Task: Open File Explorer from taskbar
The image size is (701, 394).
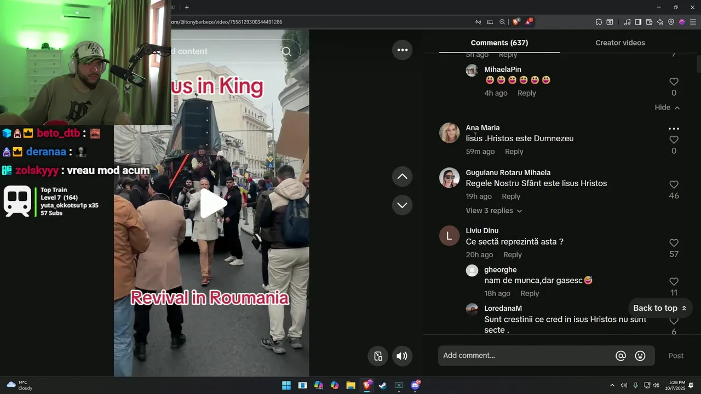Action: coord(350,385)
